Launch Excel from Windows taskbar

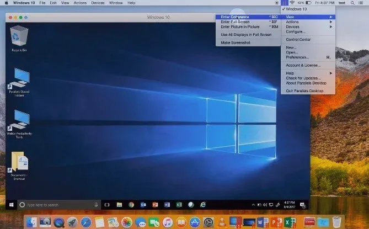179,205
